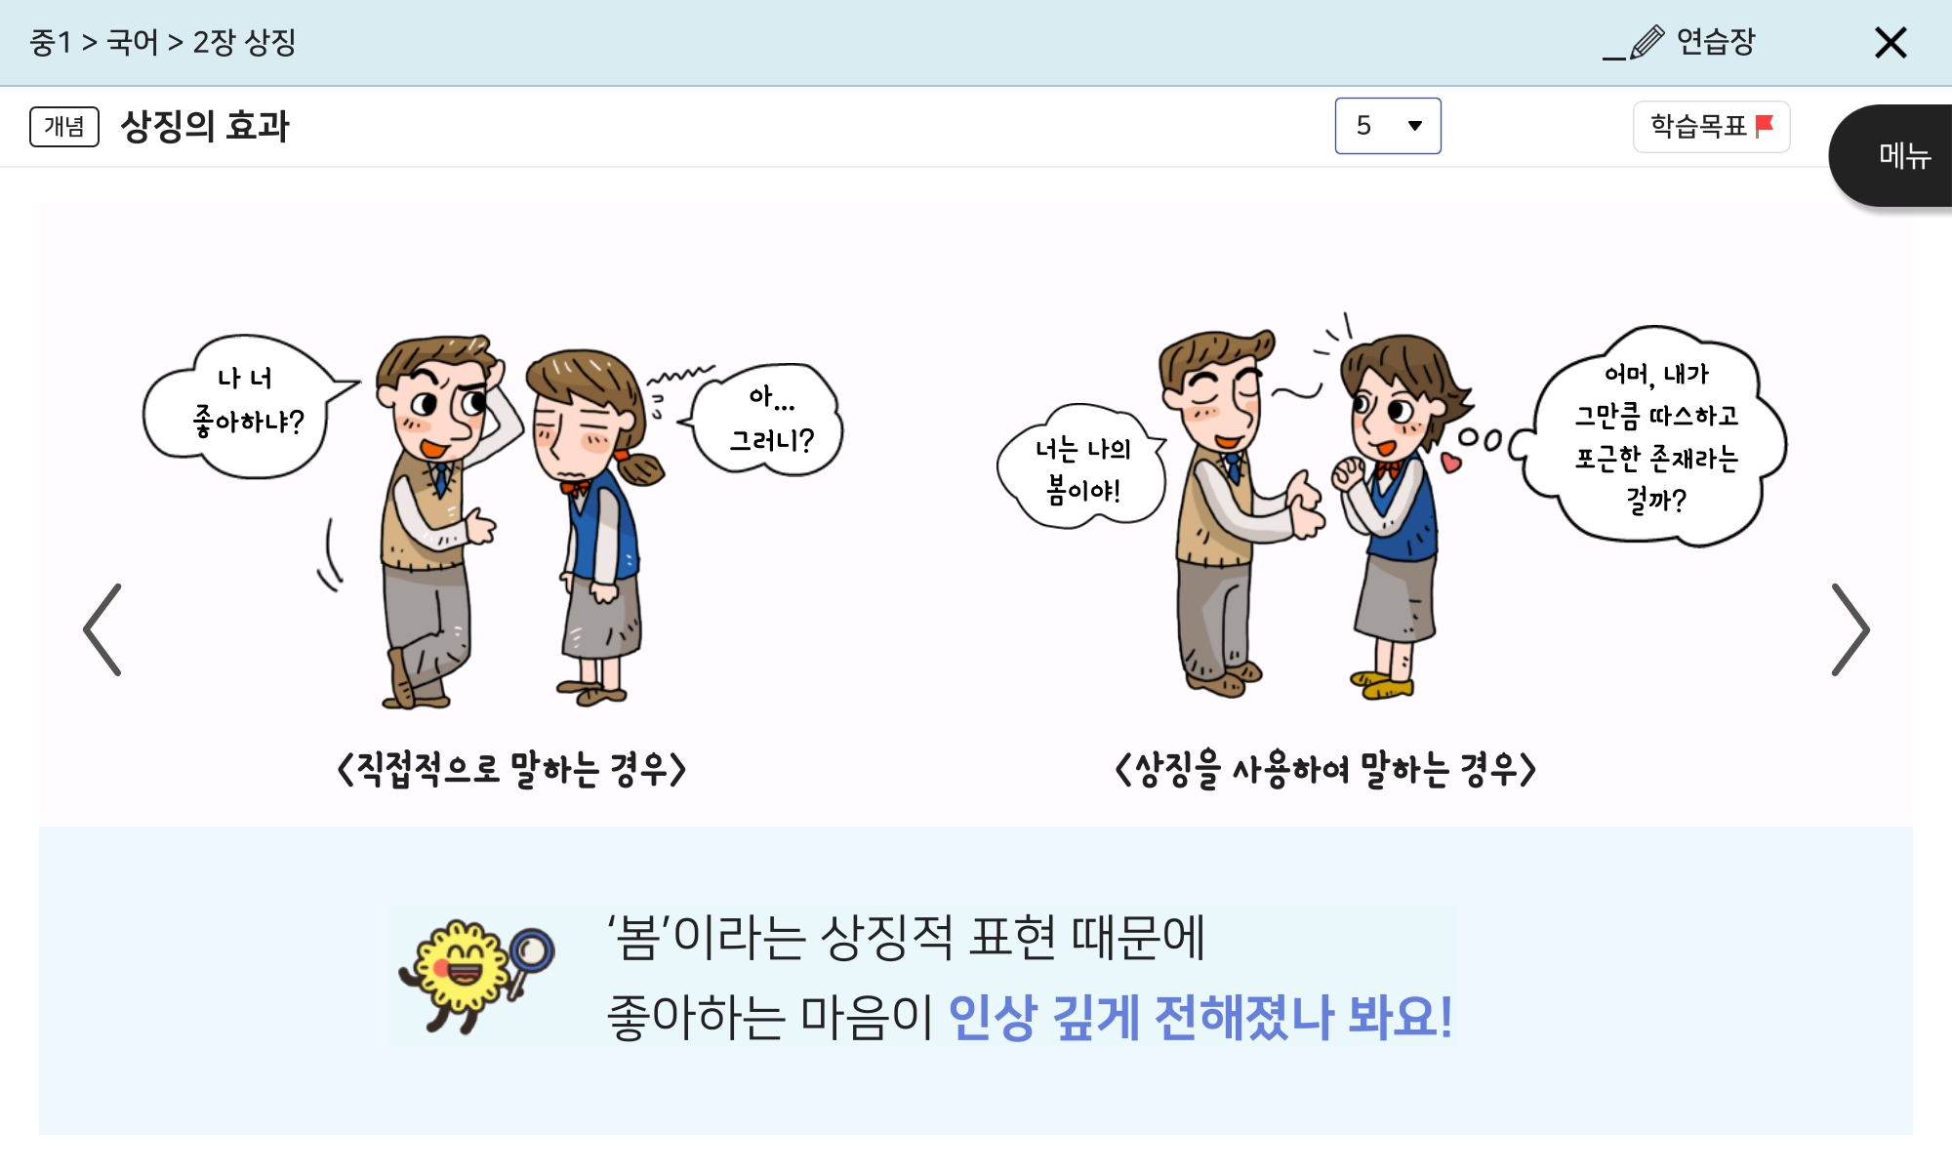Open the 연습장 pencil notepad
Image resolution: width=1952 pixels, height=1171 pixels.
pyautogui.click(x=1680, y=42)
